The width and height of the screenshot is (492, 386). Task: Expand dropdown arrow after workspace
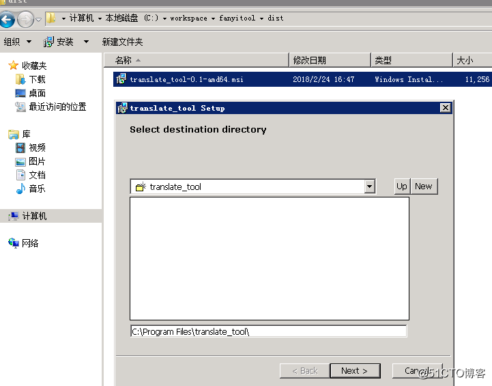point(213,19)
